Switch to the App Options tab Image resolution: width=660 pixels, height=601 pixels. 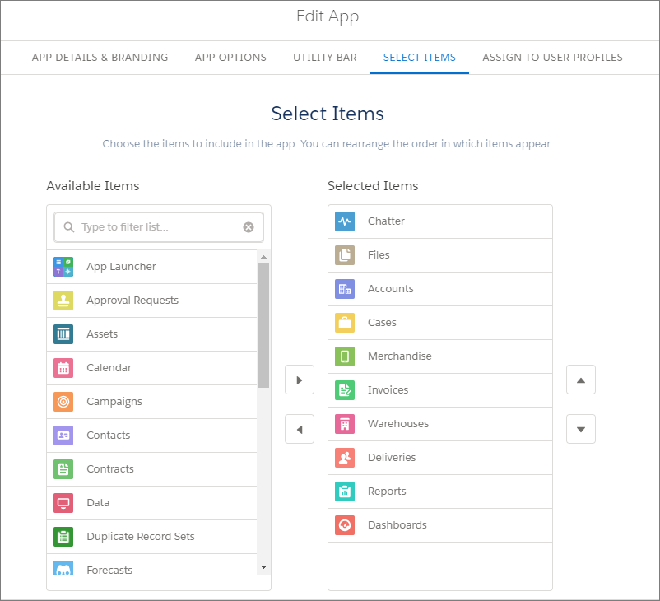[230, 58]
